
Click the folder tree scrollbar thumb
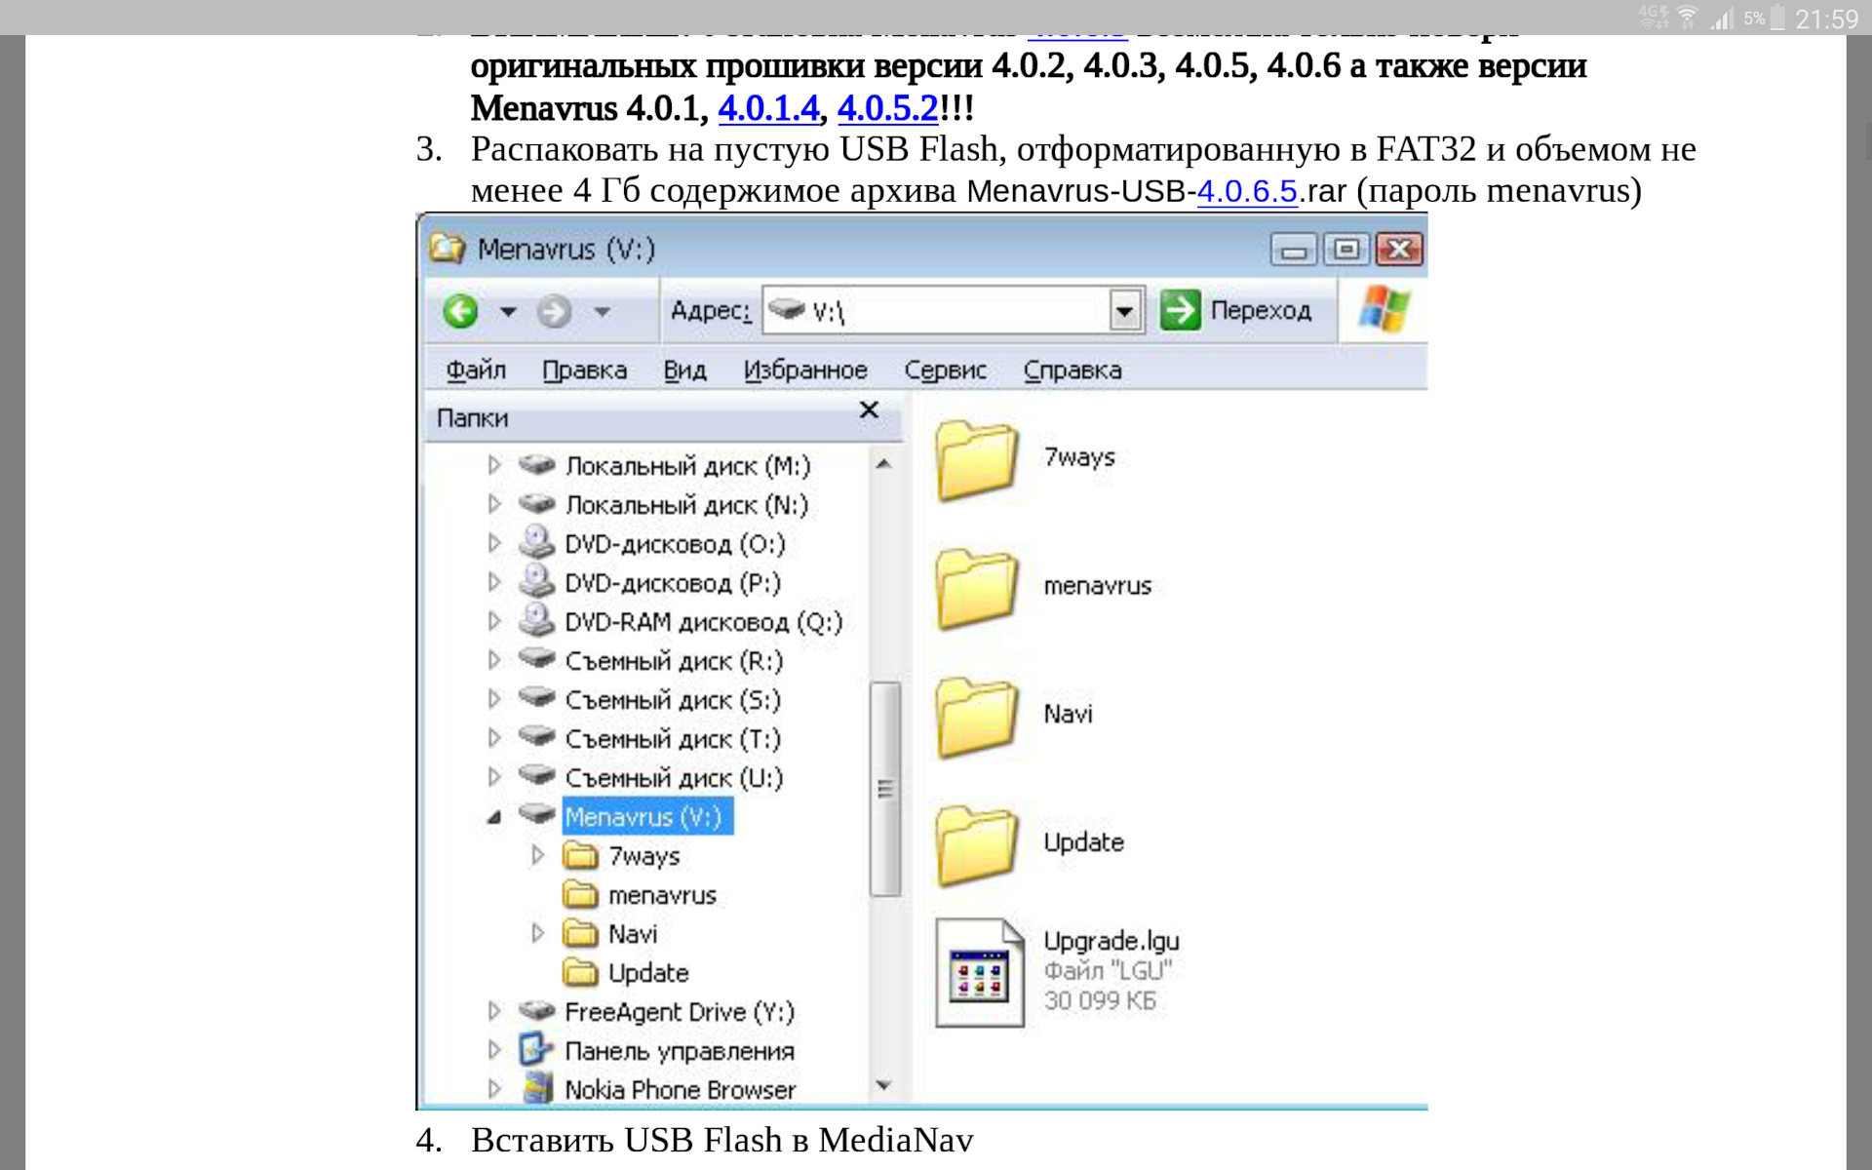(885, 788)
